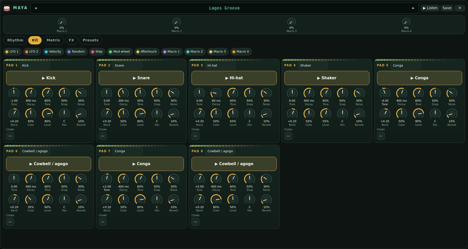Toggle the Pad 1 Choke button
Viewport: 468px width, 249px height.
coord(10,136)
